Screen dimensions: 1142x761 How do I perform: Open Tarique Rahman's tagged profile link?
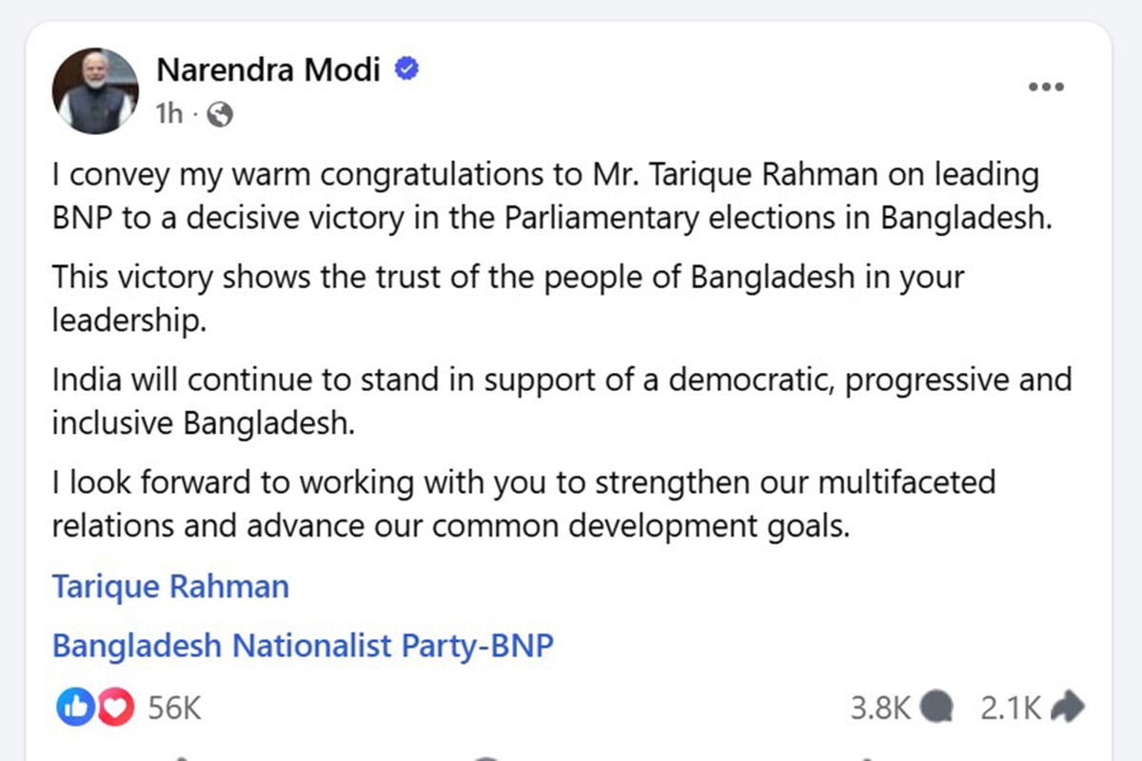169,586
